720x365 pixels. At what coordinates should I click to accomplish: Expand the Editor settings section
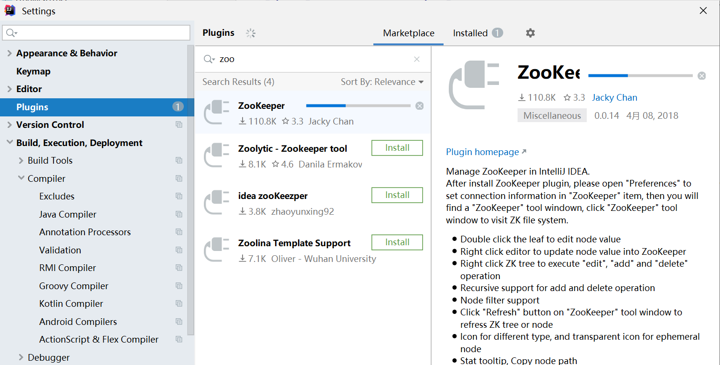(x=10, y=89)
